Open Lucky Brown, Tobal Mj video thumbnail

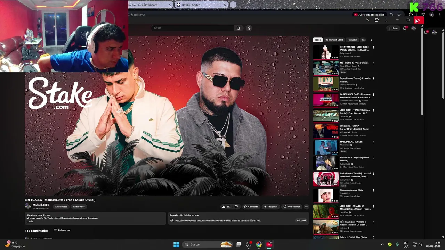coord(326,179)
